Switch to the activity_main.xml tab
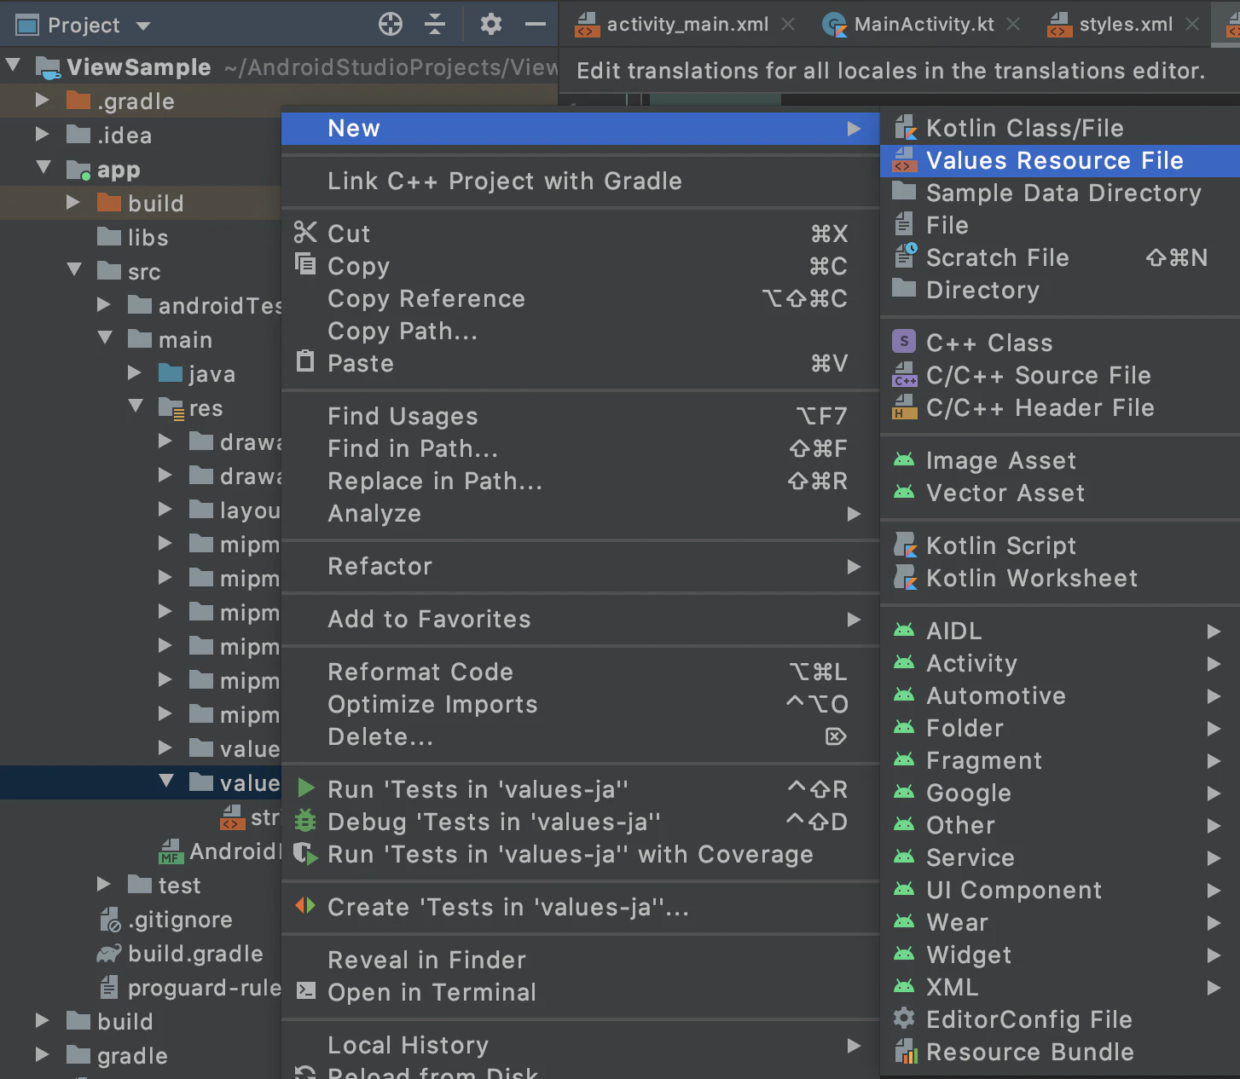 [687, 24]
